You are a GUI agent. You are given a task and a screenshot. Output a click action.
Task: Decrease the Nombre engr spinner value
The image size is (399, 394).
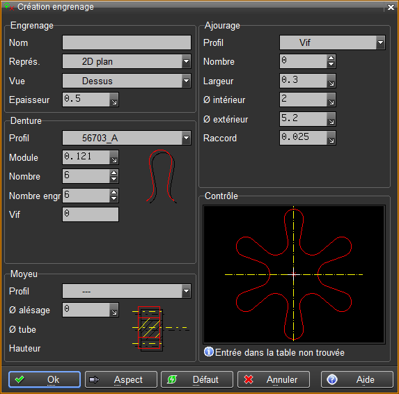click(x=114, y=198)
